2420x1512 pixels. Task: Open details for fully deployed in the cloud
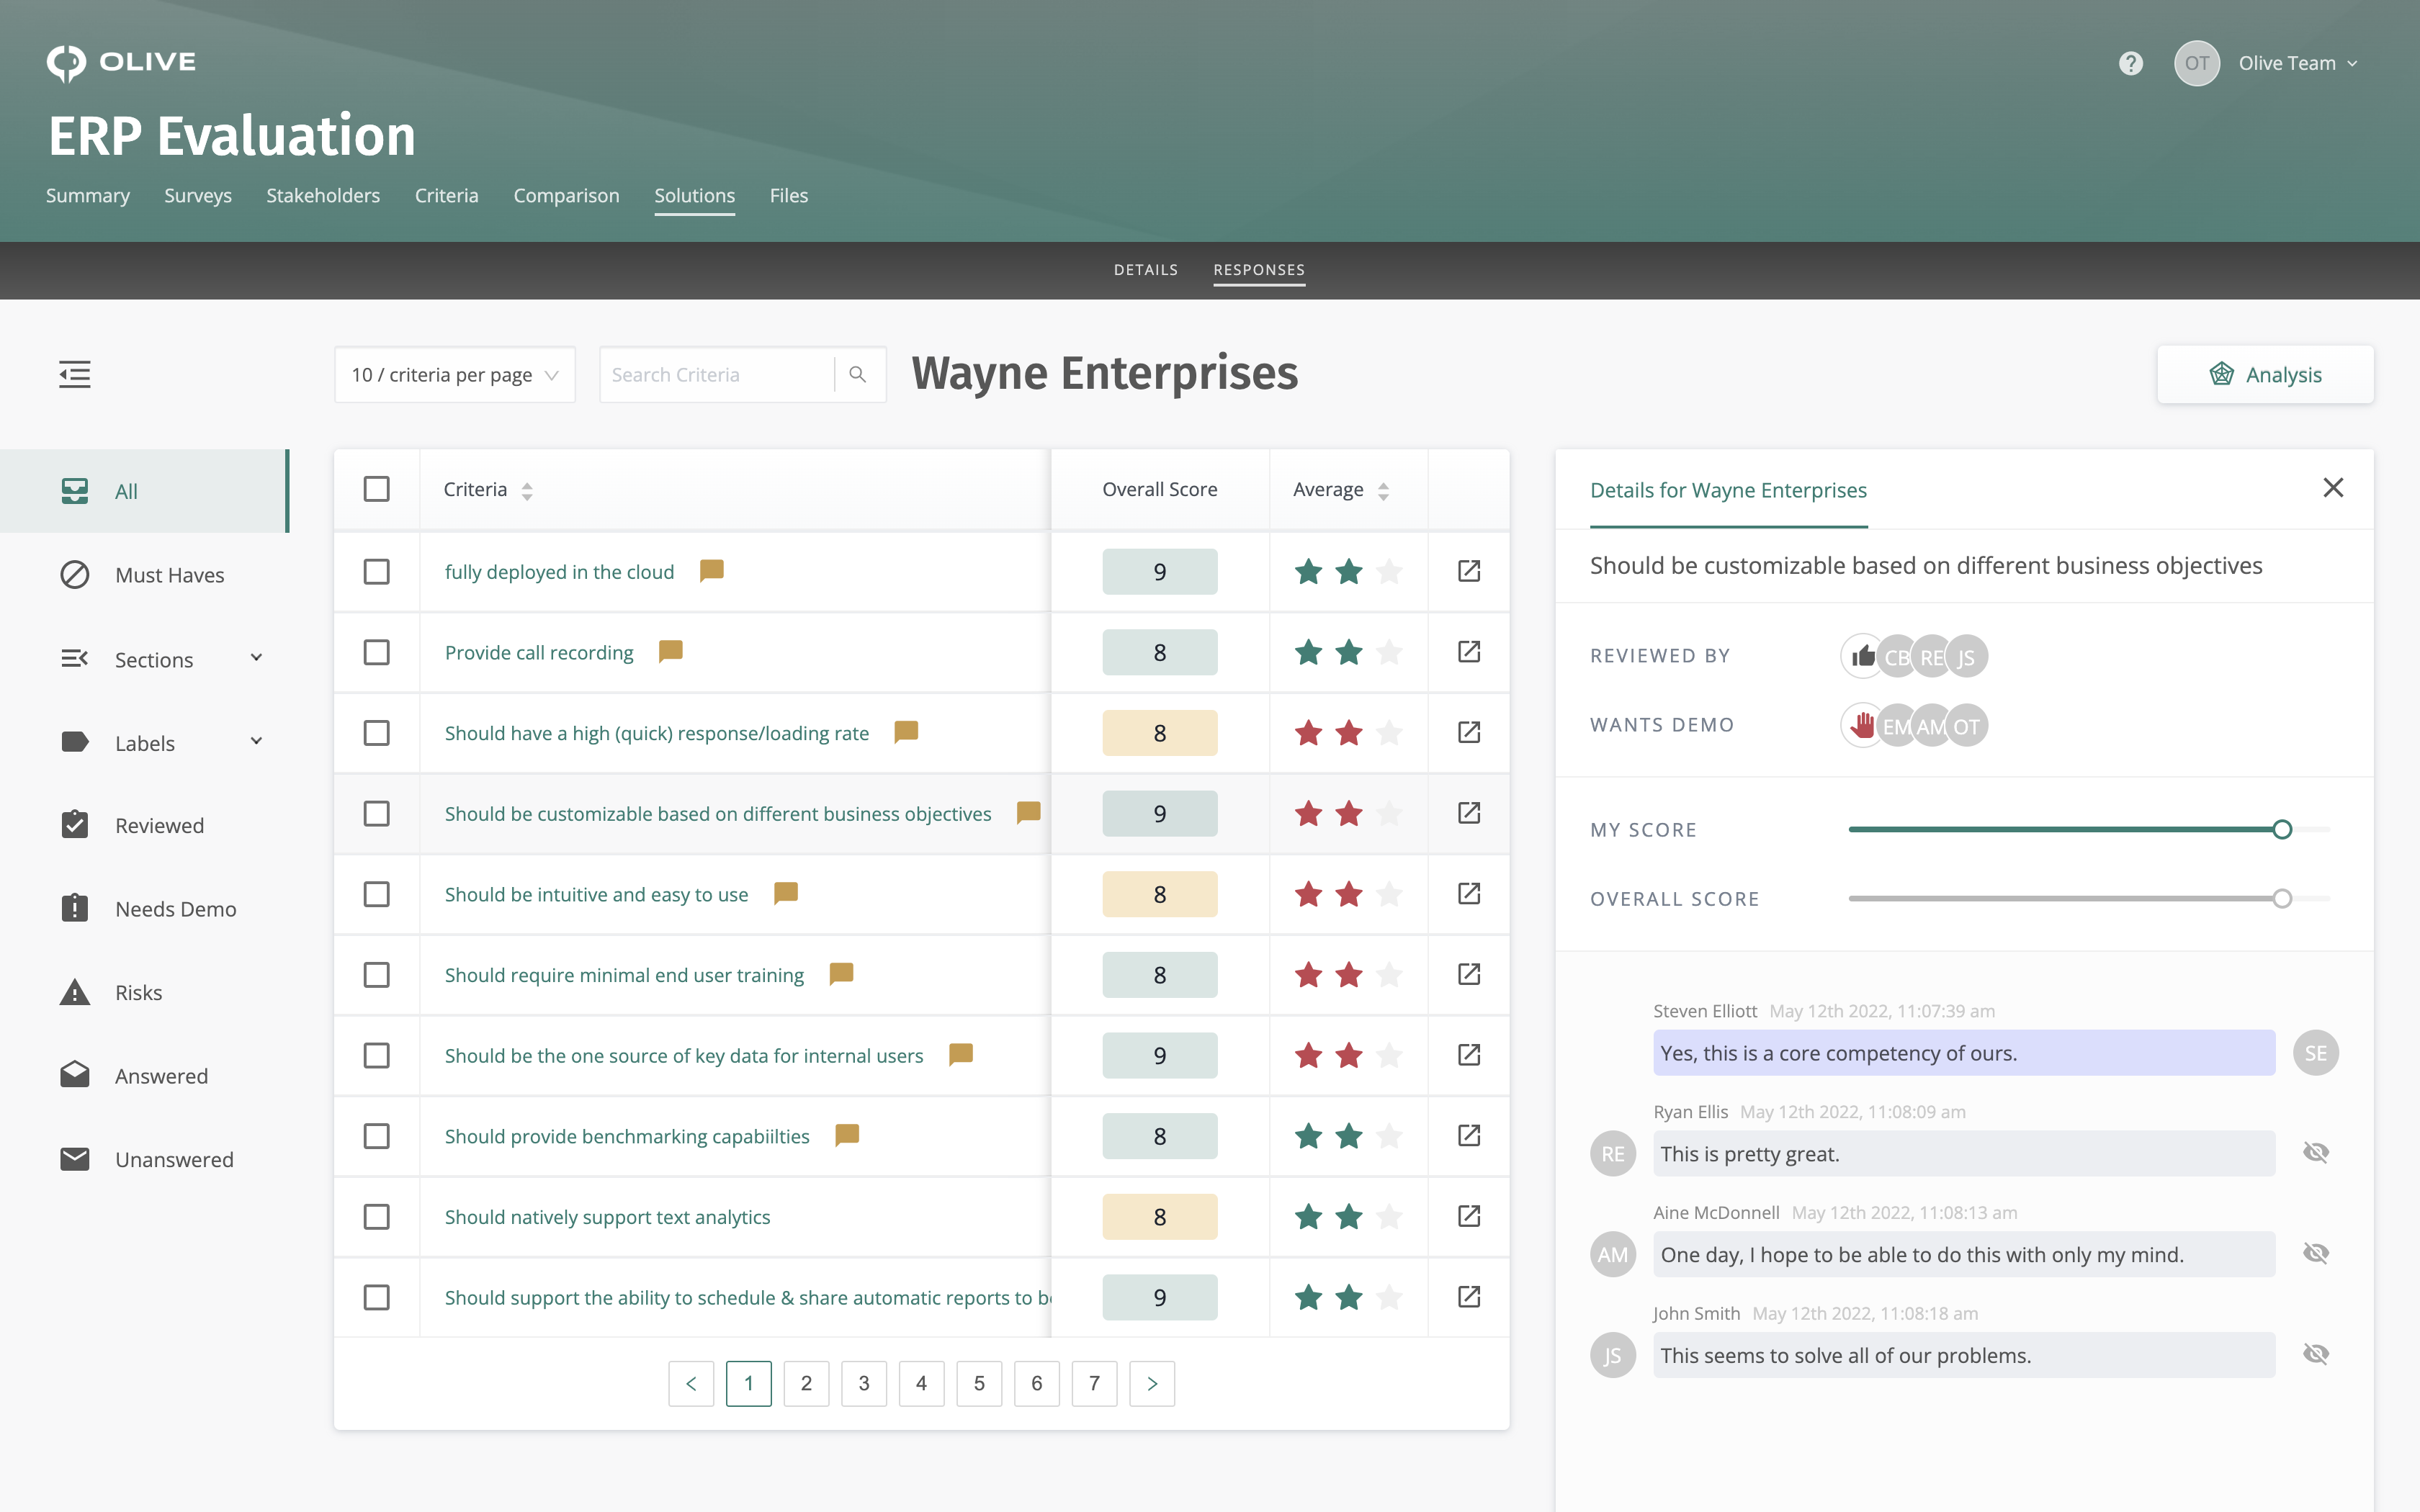559,571
